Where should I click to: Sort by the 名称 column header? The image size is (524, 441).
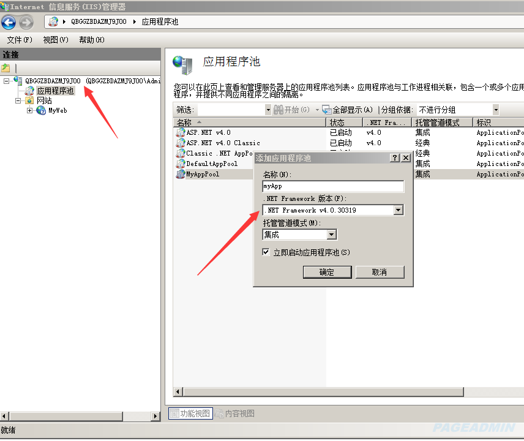coord(249,123)
